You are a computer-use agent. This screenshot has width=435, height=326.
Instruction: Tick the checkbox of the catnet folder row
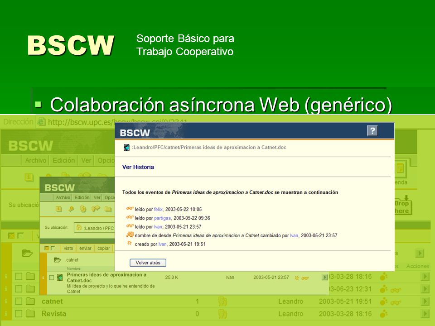(x=19, y=301)
